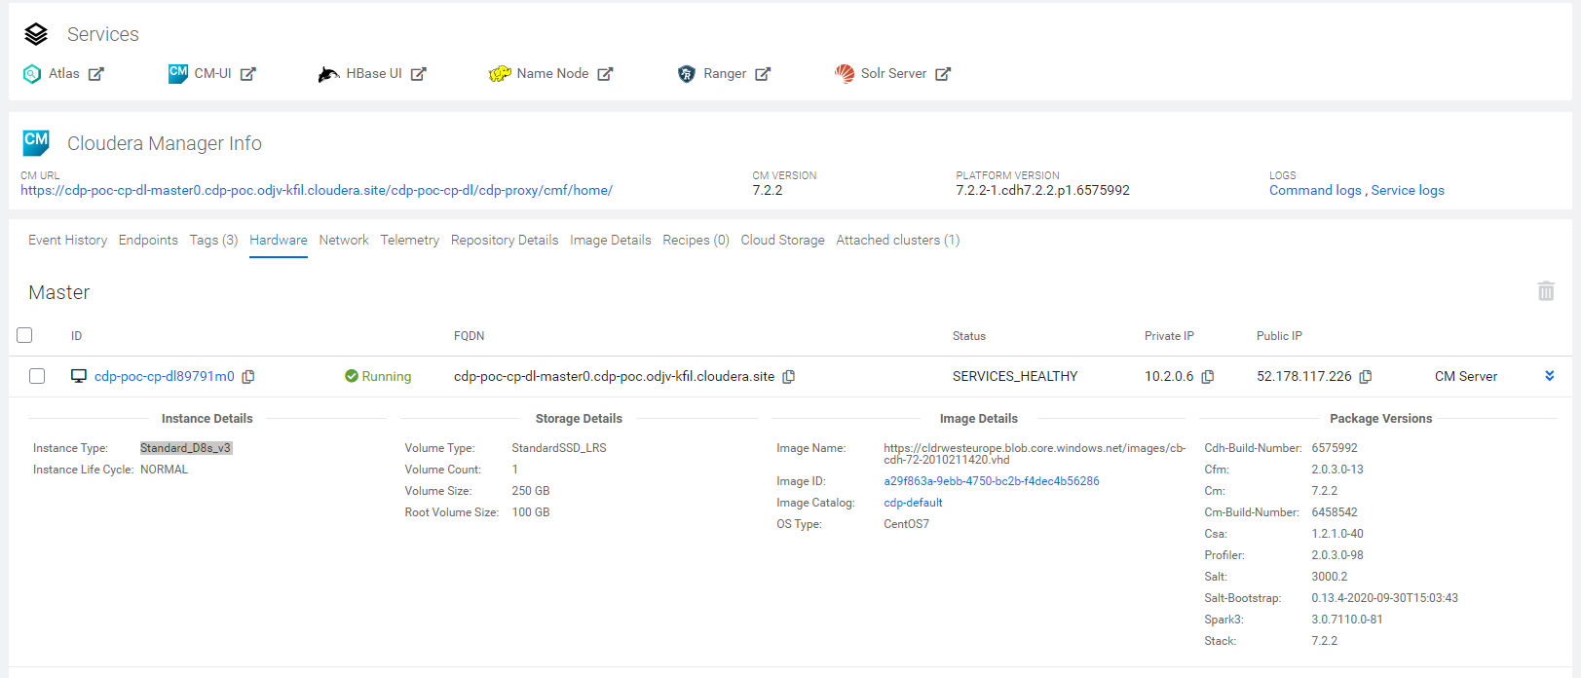This screenshot has width=1581, height=678.
Task: Open Image ID a29f863a link
Action: point(992,481)
